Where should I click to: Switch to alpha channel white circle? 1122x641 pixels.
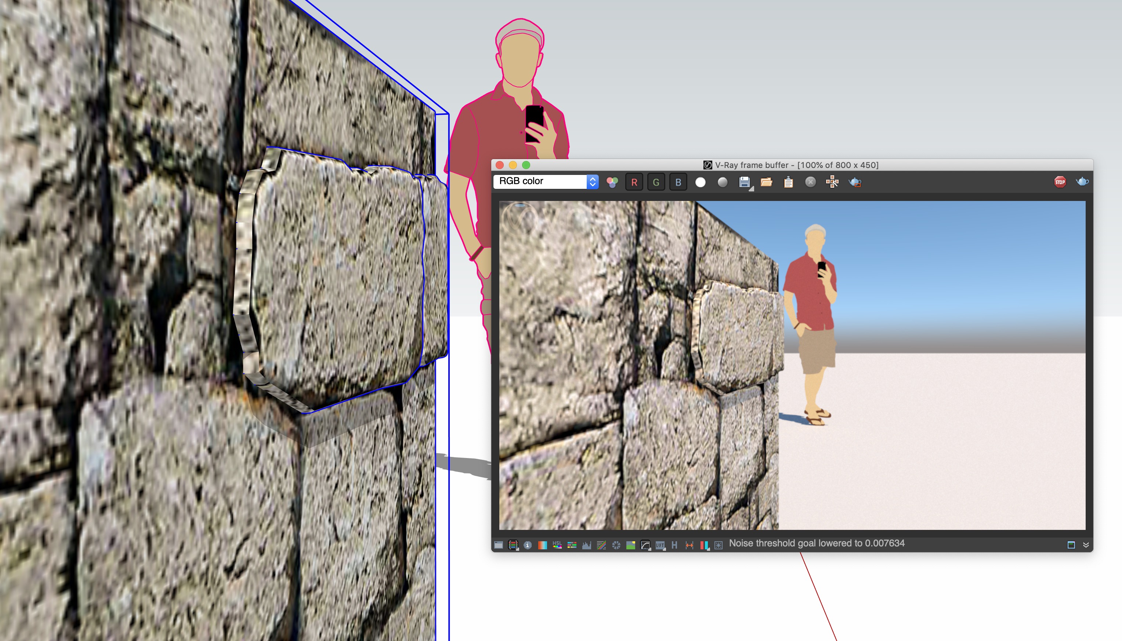tap(700, 182)
